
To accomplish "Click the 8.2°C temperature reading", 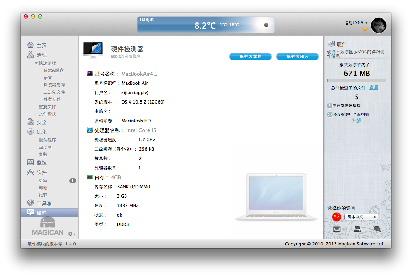I will coord(205,25).
